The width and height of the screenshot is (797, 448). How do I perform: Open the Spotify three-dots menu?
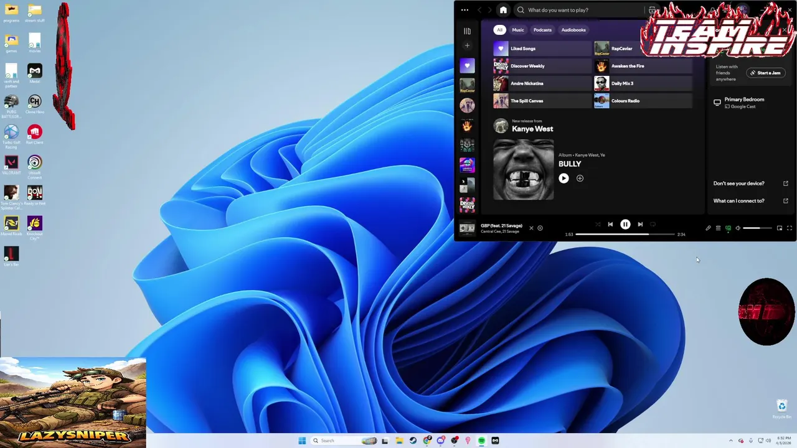[x=465, y=10]
